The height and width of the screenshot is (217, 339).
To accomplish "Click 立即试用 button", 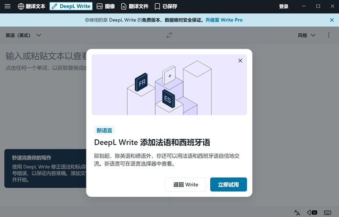I will 228,184.
